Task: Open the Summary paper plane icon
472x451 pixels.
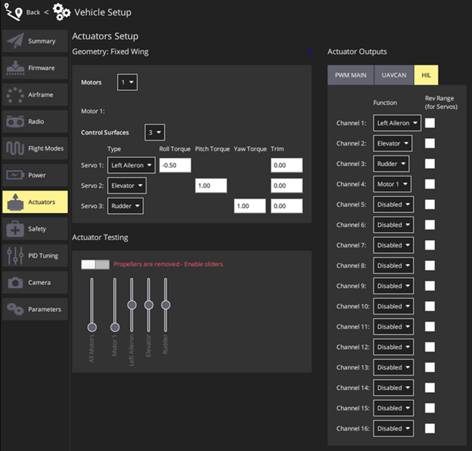Action: (15, 41)
